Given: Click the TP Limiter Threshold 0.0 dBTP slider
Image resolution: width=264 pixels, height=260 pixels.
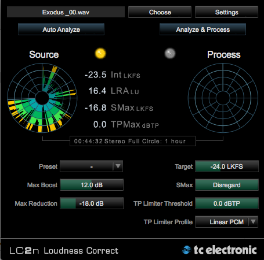Looking at the screenshot, I should pos(226,203).
